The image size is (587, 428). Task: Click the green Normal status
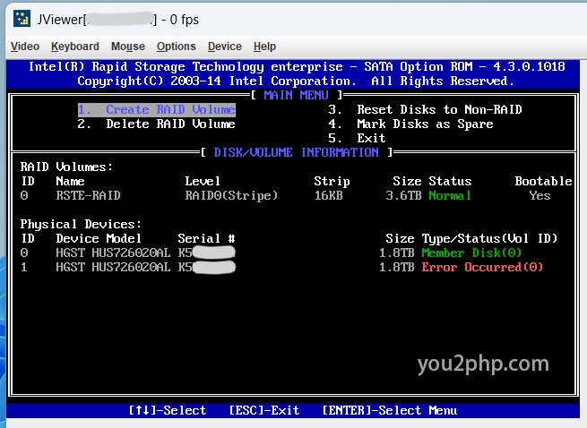click(450, 195)
